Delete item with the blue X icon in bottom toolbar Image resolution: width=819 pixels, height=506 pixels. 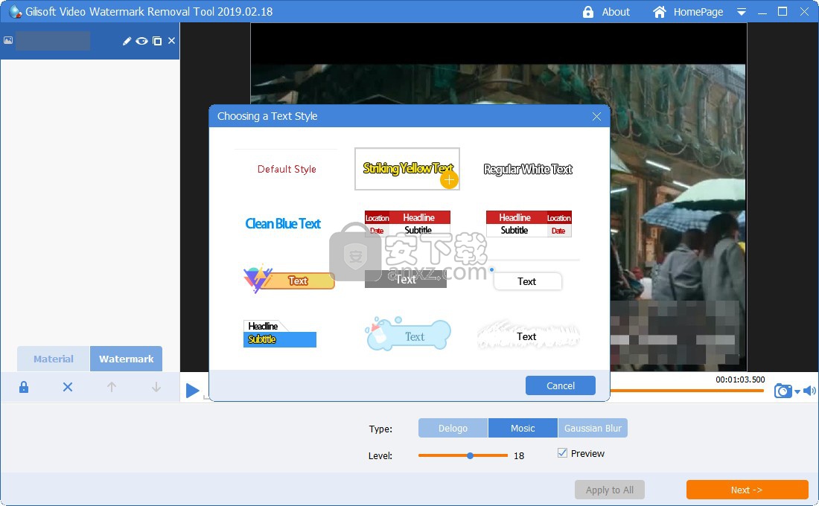[x=68, y=387]
